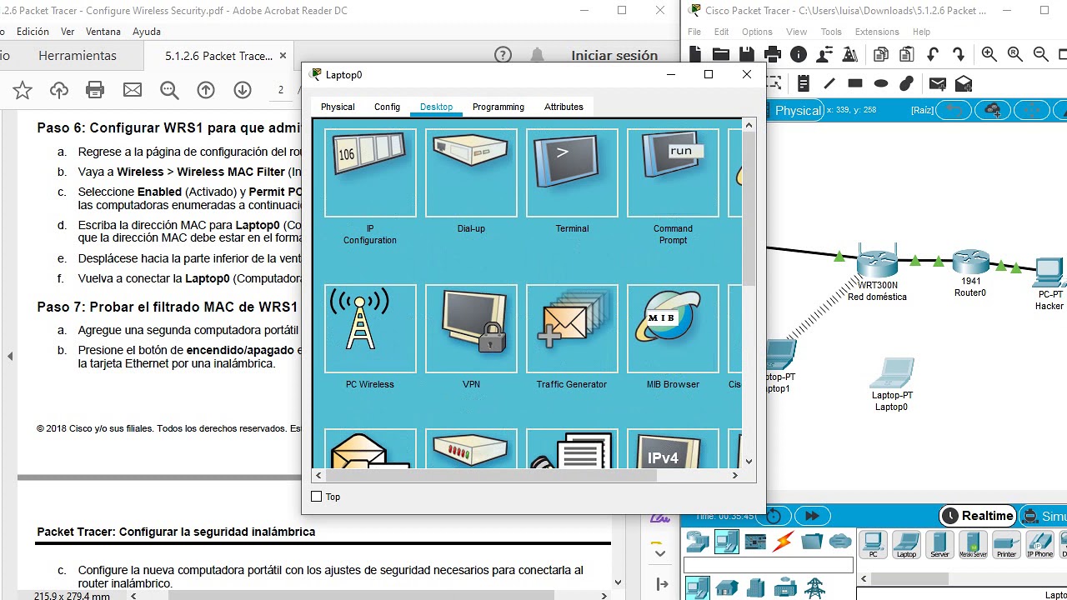This screenshot has width=1067, height=600.
Task: Click Copy icon in Packet Tracer toolbar
Action: click(x=881, y=54)
